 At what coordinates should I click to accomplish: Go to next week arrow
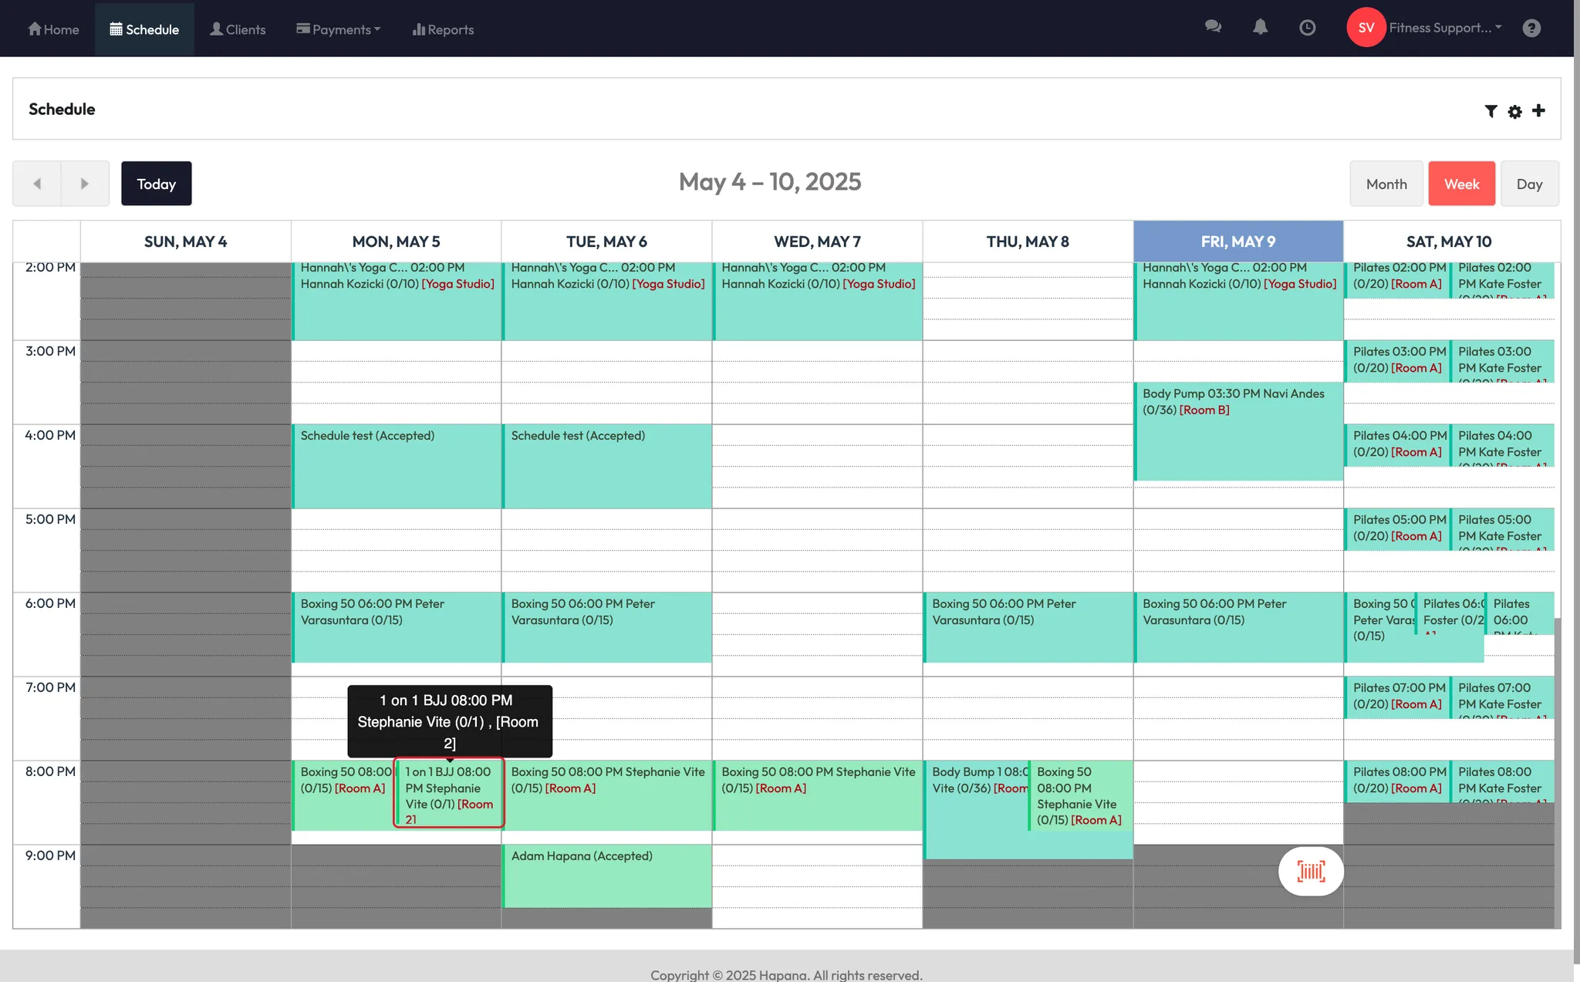(85, 184)
